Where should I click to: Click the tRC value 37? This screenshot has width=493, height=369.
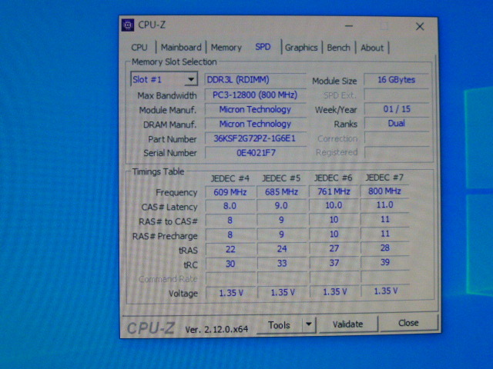click(334, 263)
